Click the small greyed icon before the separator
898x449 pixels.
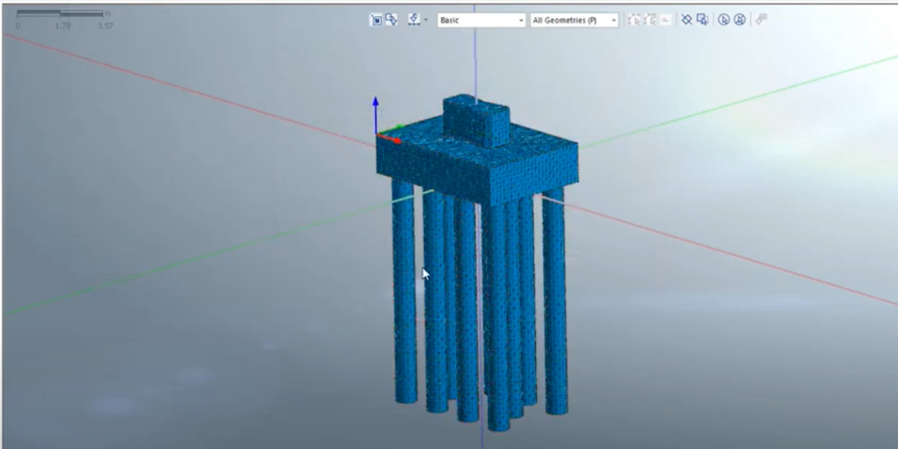[x=665, y=20]
